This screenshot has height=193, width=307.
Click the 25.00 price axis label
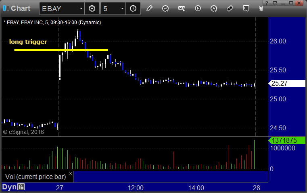(278, 99)
